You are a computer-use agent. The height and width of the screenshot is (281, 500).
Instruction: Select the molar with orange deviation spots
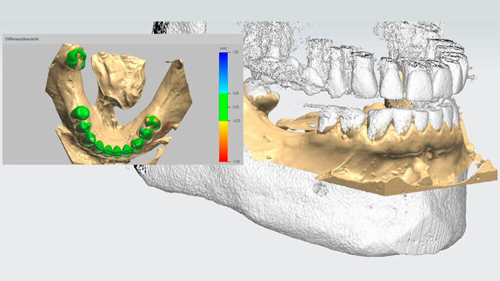pyautogui.click(x=152, y=122)
